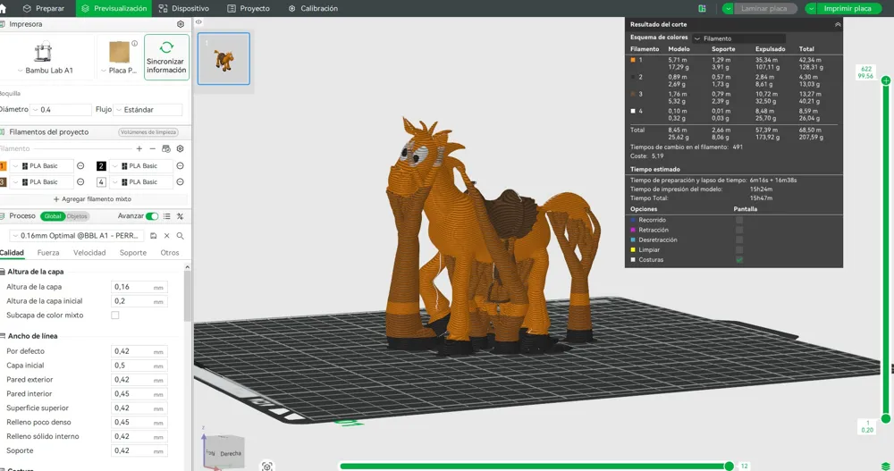
Task: Switch process scope to Global
Action: [53, 216]
